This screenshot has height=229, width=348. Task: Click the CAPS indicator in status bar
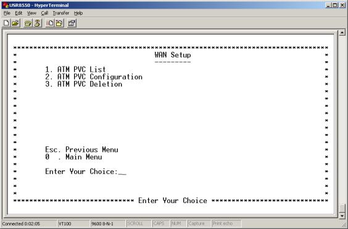160,223
